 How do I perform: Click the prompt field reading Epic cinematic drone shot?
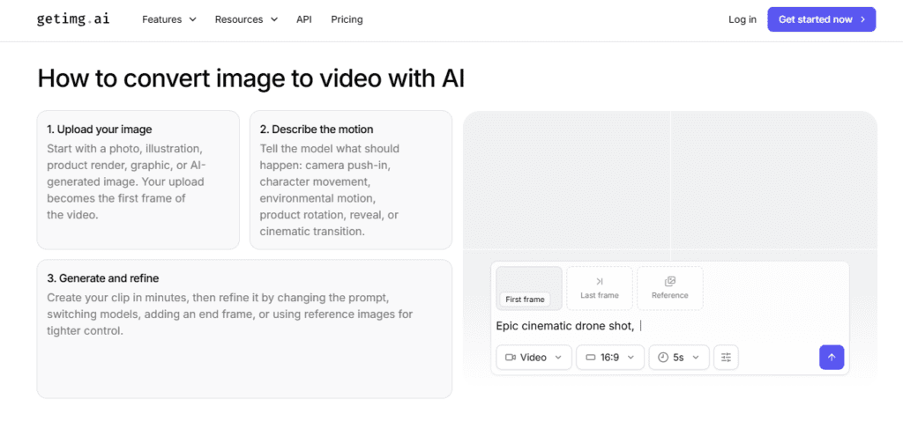tap(669, 326)
